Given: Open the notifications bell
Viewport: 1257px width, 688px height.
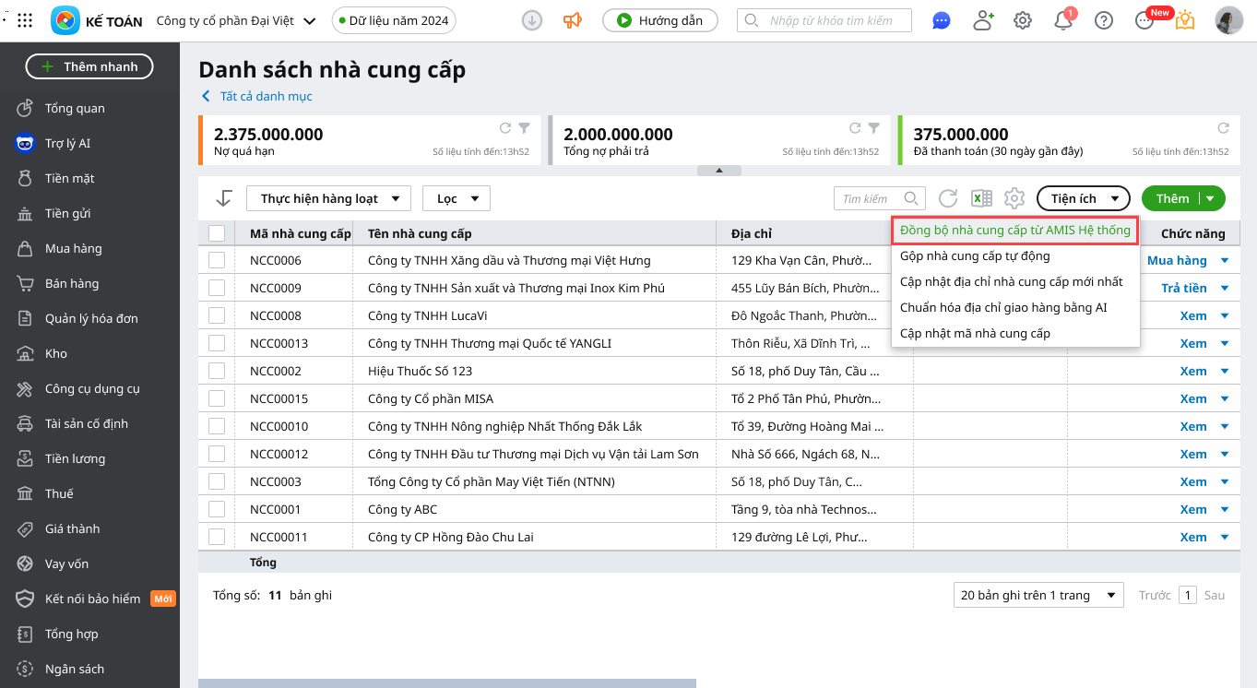Looking at the screenshot, I should click(x=1062, y=20).
